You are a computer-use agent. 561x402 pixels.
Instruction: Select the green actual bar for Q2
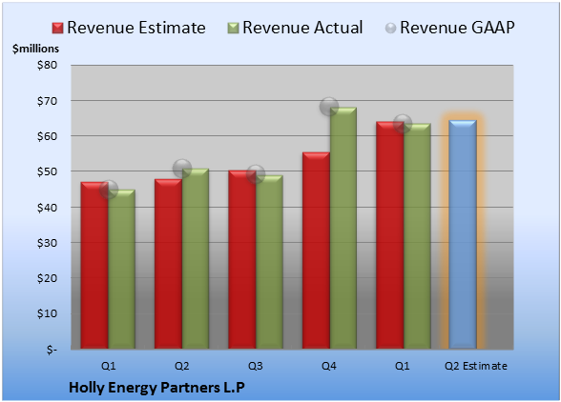[x=196, y=259]
